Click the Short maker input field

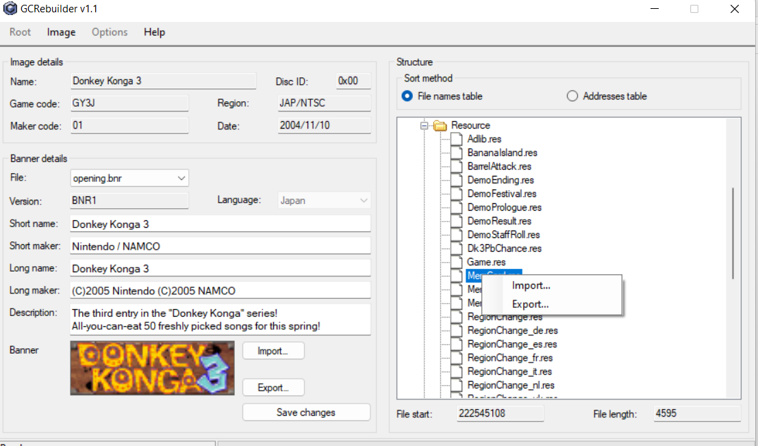pos(220,246)
